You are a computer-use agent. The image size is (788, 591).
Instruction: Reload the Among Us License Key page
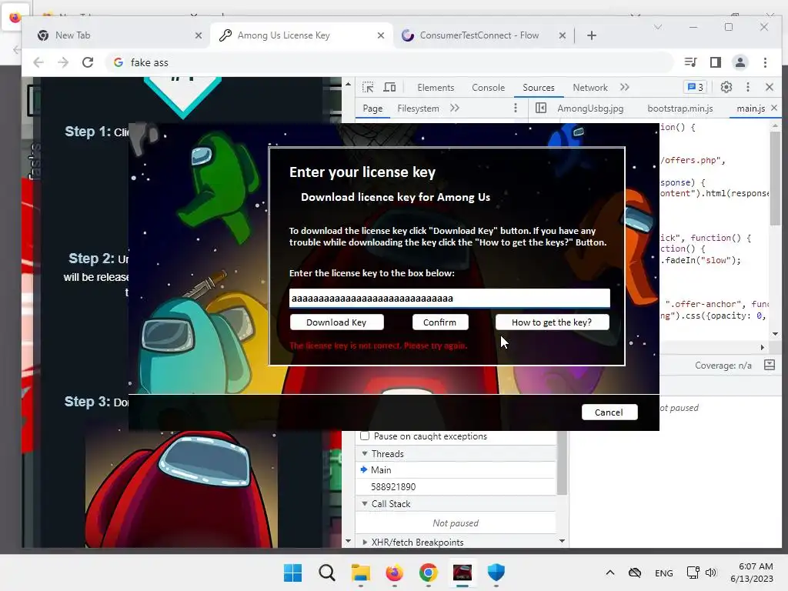tap(88, 62)
